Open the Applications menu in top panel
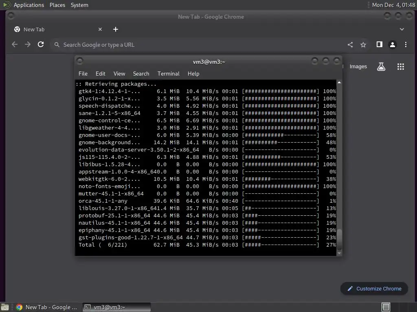This screenshot has width=417, height=312. click(x=29, y=5)
